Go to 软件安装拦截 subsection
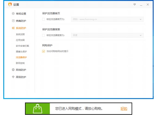Screen dimensions: 158x115 (x=23, y=46)
